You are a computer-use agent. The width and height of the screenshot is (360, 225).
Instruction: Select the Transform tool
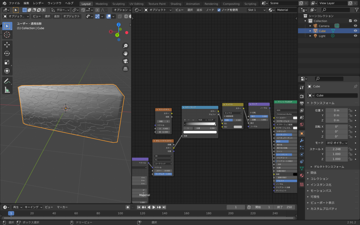pyautogui.click(x=7, y=71)
